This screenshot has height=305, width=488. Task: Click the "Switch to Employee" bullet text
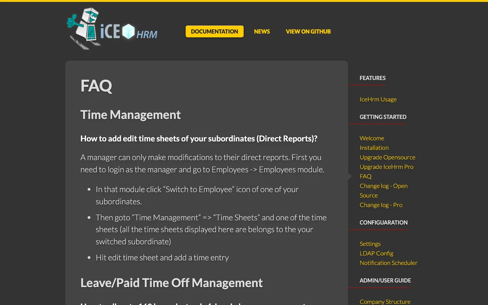pos(197,196)
